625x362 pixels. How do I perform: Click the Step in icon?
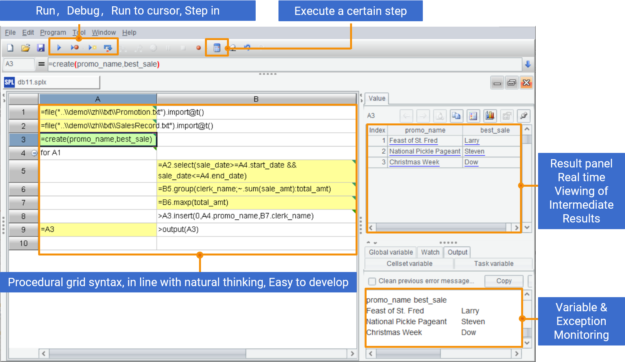pyautogui.click(x=108, y=48)
